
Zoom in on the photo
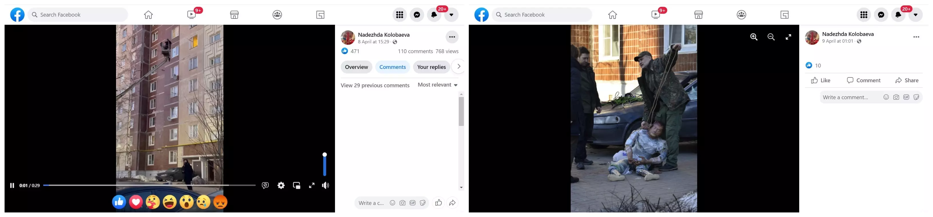pos(754,37)
